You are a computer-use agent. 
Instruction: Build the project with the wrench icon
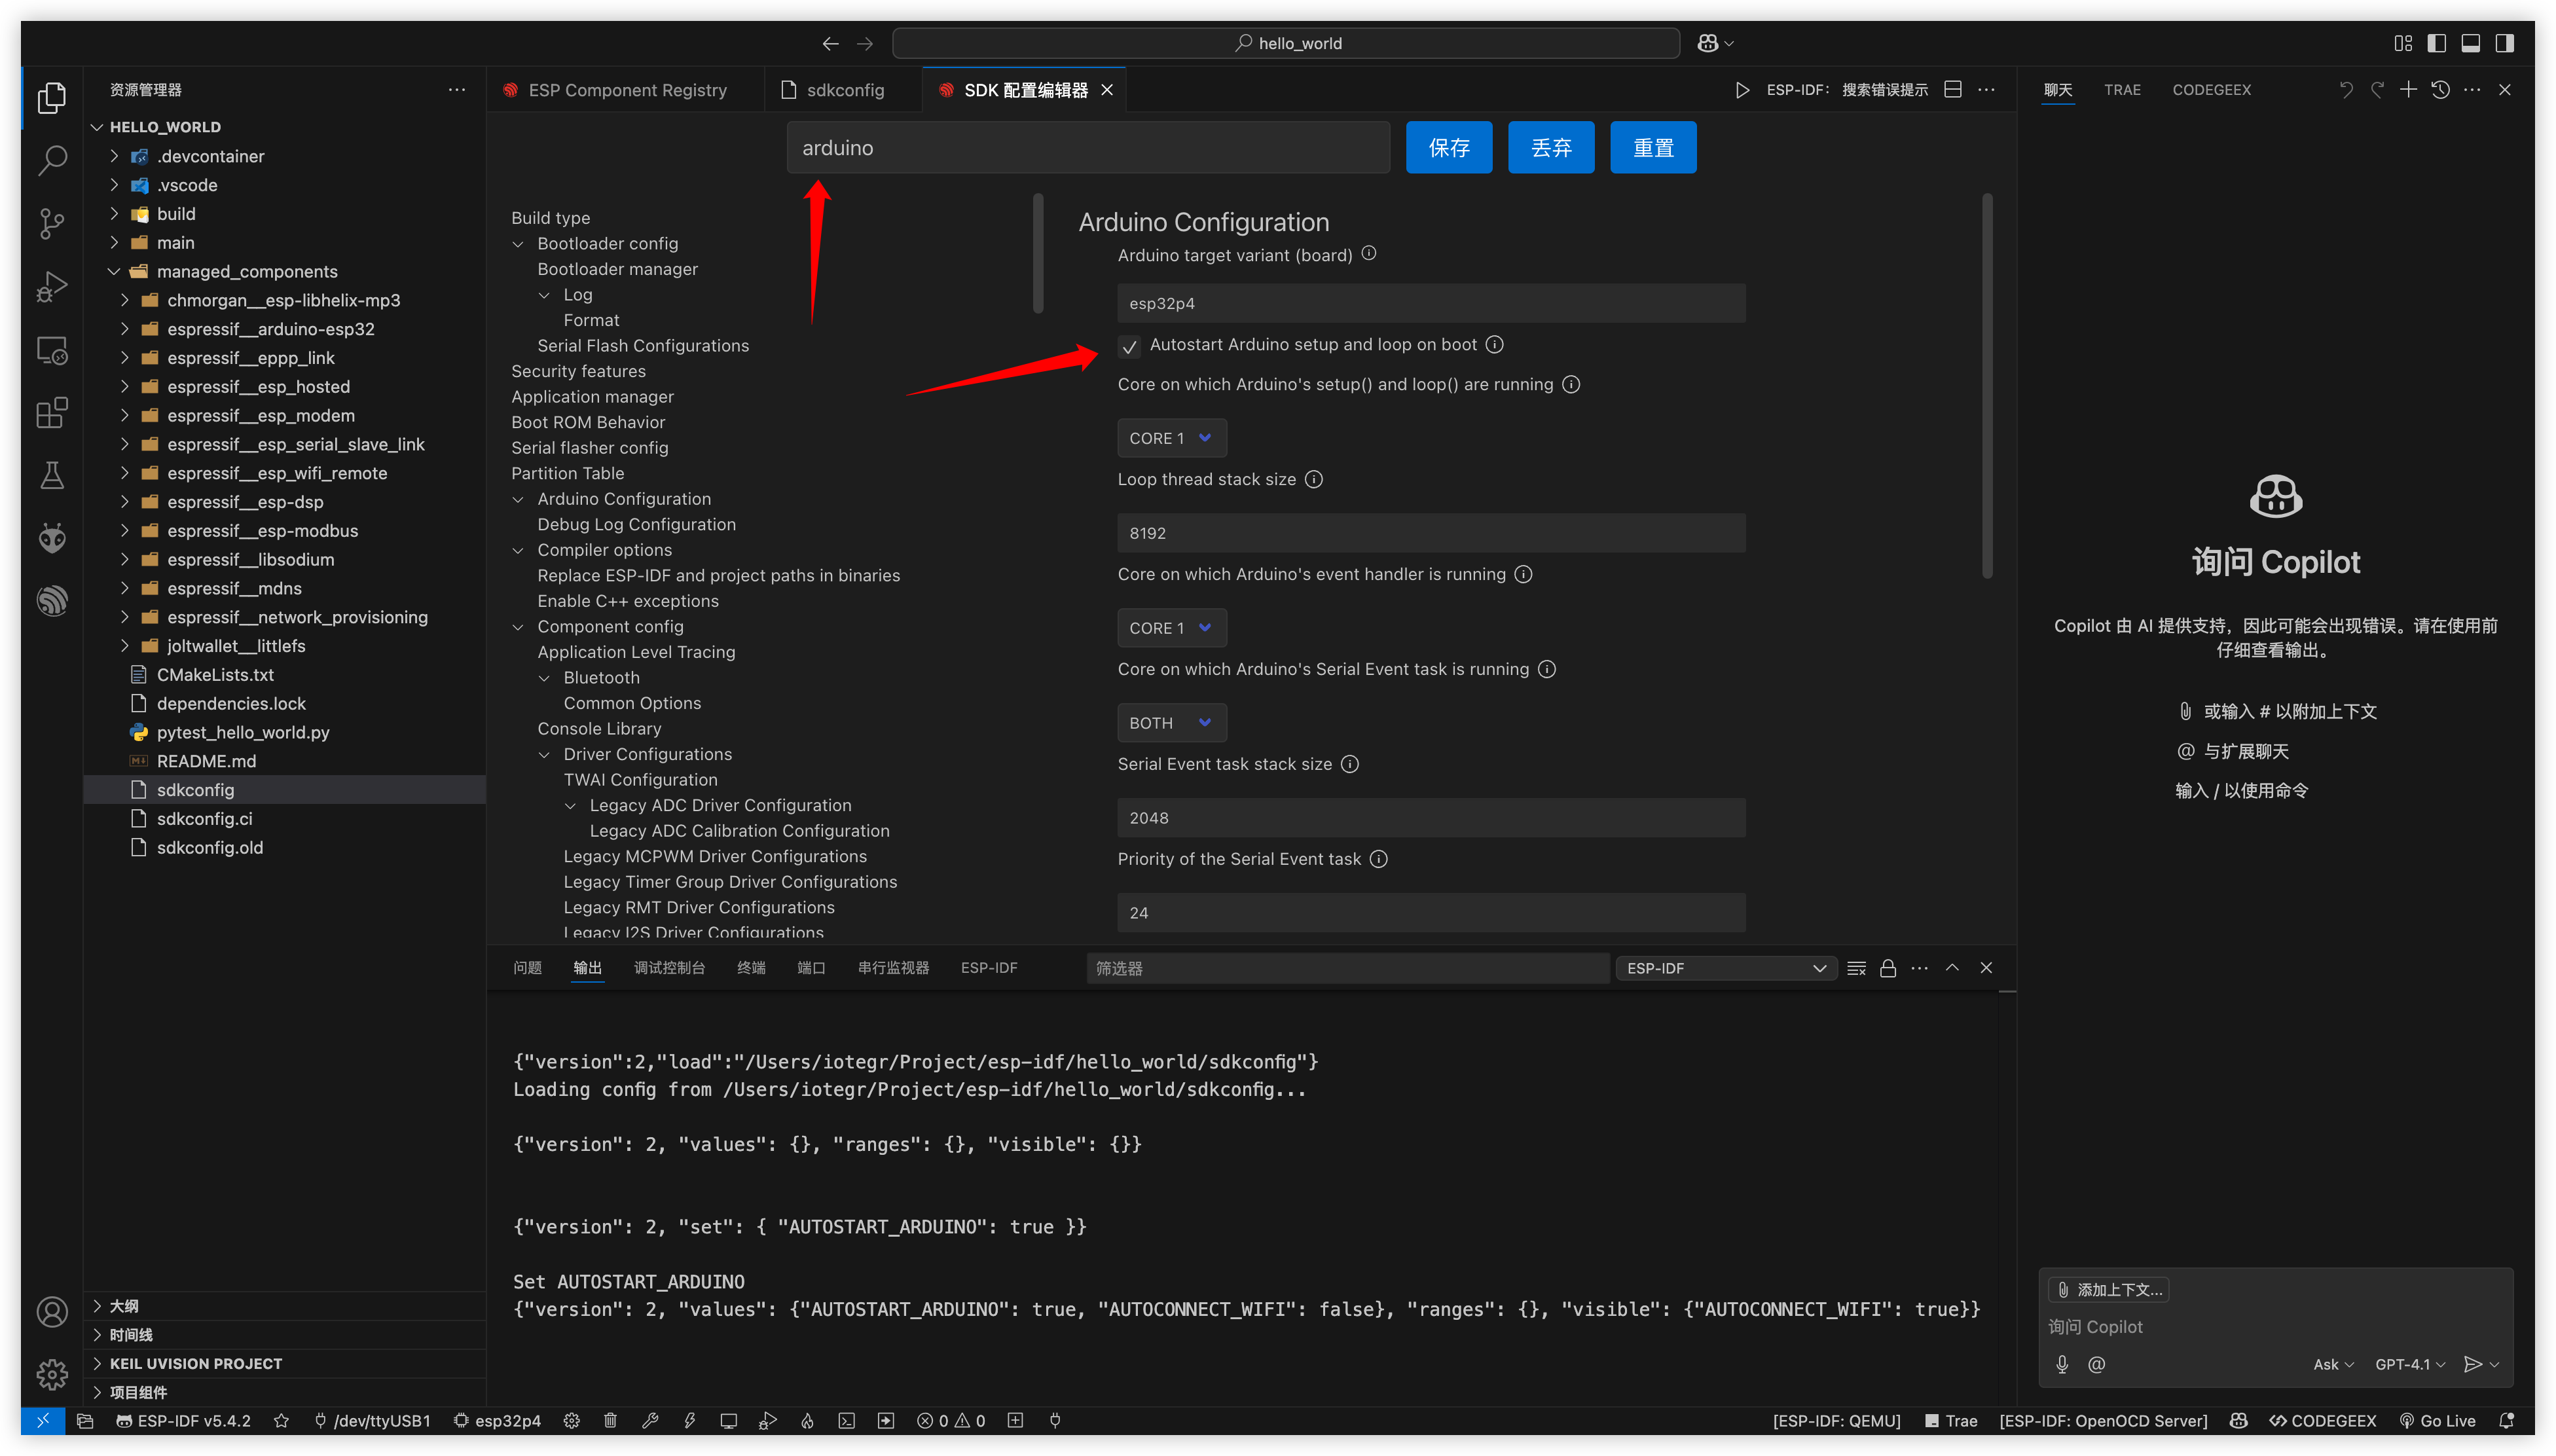coord(651,1420)
